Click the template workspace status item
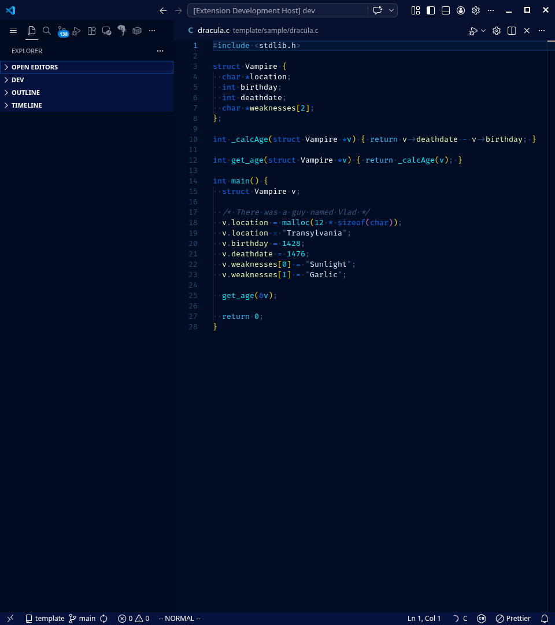Screen dimensions: 555x625 point(45,618)
